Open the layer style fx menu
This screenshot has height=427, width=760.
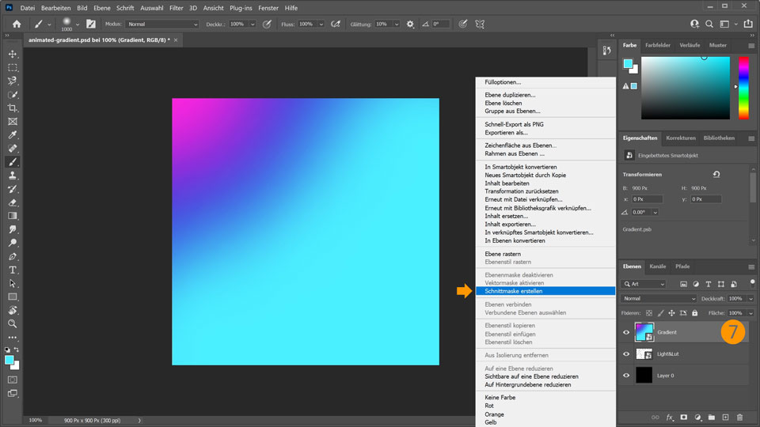pos(670,417)
